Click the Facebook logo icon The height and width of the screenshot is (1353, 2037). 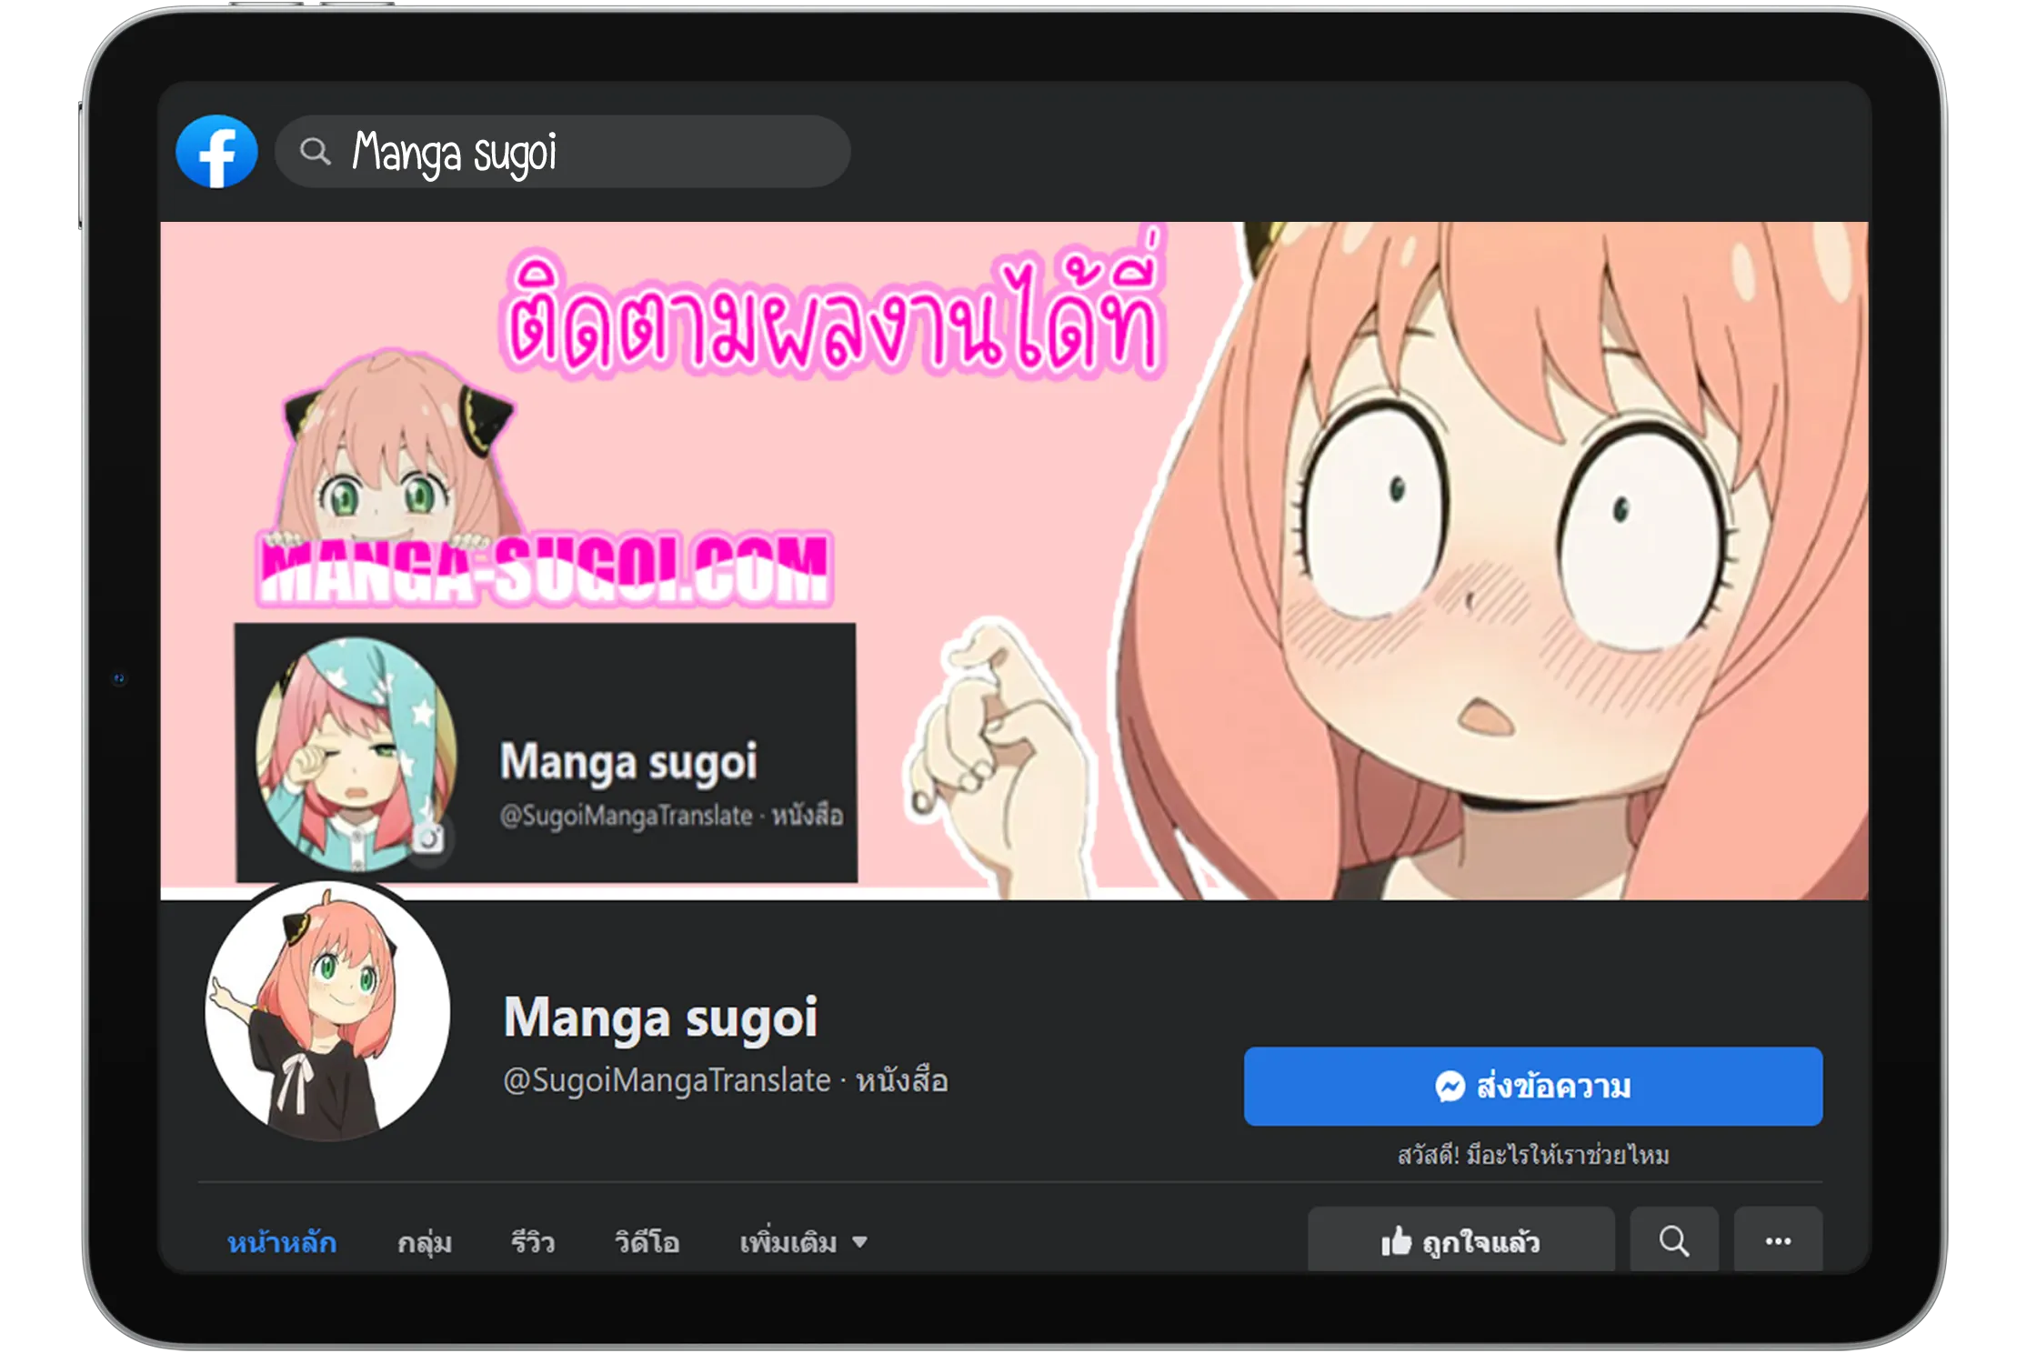(x=216, y=151)
